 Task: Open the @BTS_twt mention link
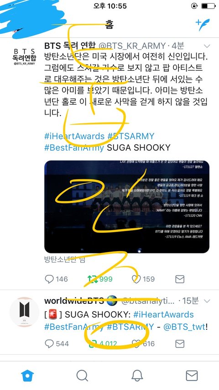pyautogui.click(x=185, y=327)
